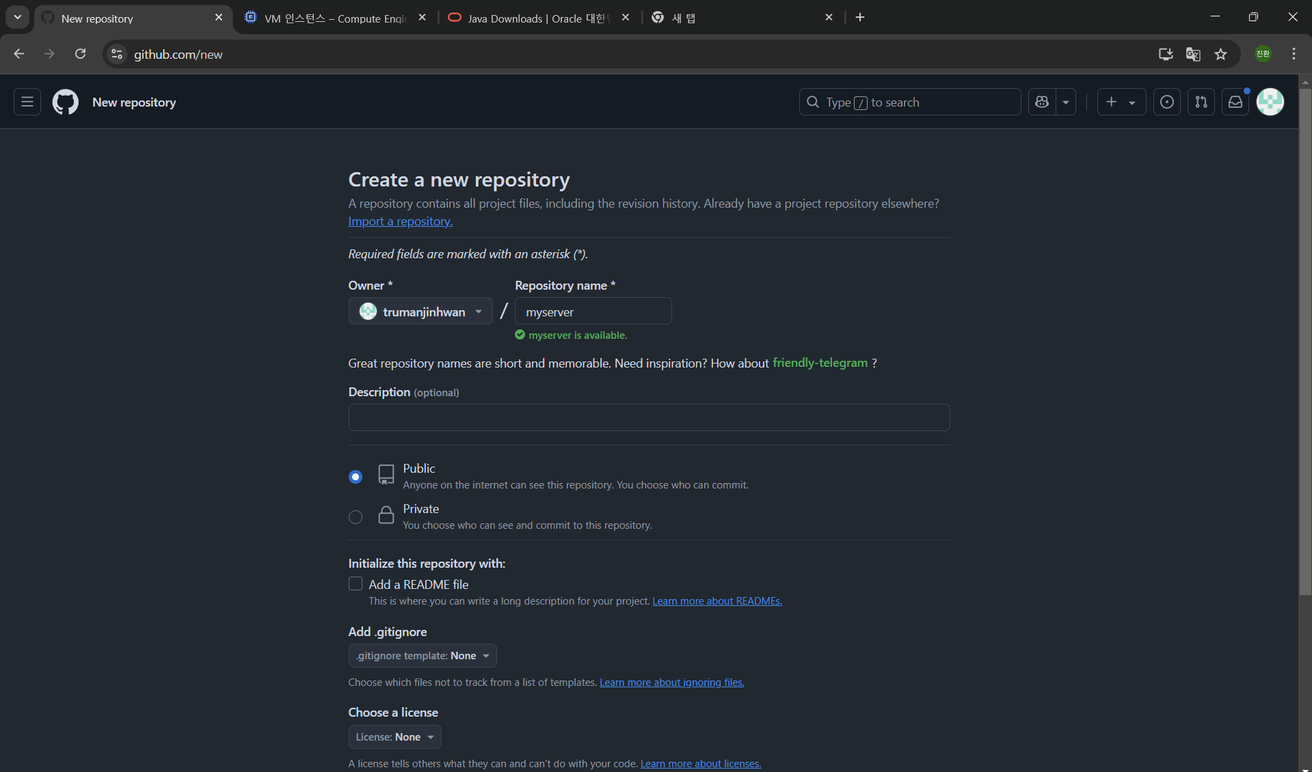This screenshot has height=772, width=1312.
Task: Enable the Add a README file checkbox
Action: [x=356, y=583]
